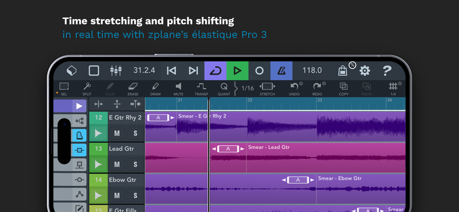The height and width of the screenshot is (212, 459).
Task: Open the notepad pencil sidebar tab
Action: 79,208
